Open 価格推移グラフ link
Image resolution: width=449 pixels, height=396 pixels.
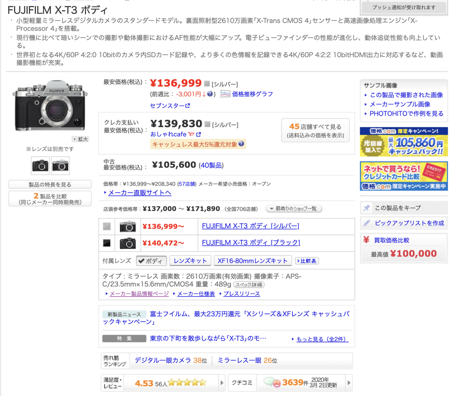tap(253, 94)
